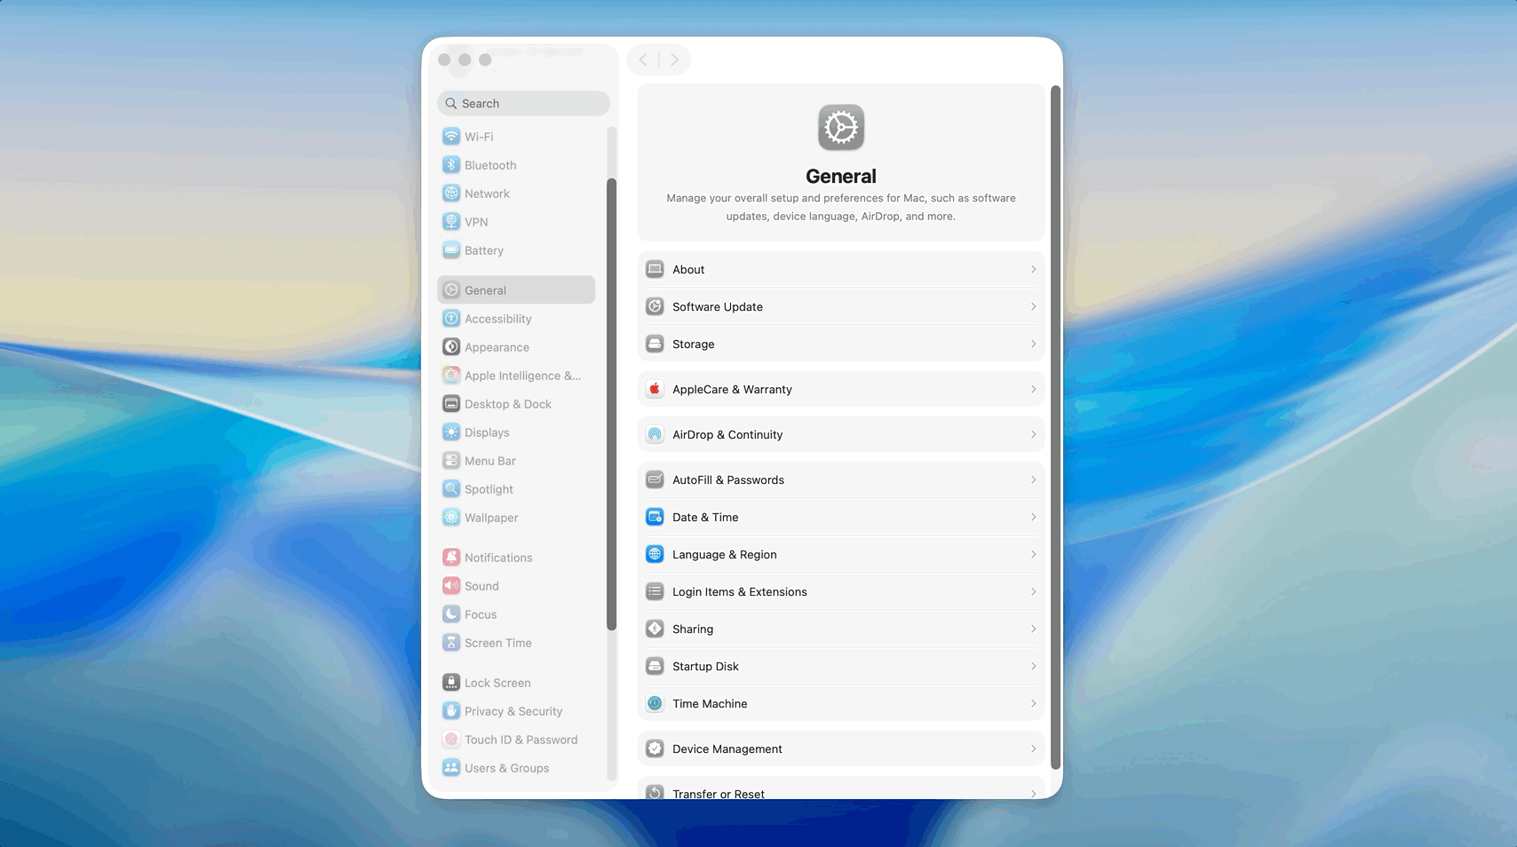This screenshot has width=1517, height=847.
Task: Open Desktop & Dock icon
Action: [451, 404]
